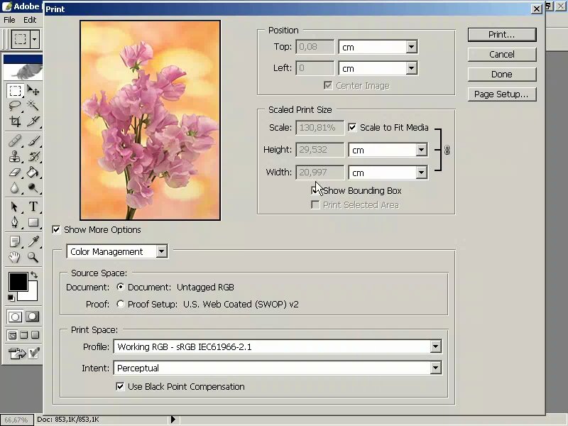Switch to Quick Mask Mode
Viewport: 568px width, 426px height.
tap(32, 317)
